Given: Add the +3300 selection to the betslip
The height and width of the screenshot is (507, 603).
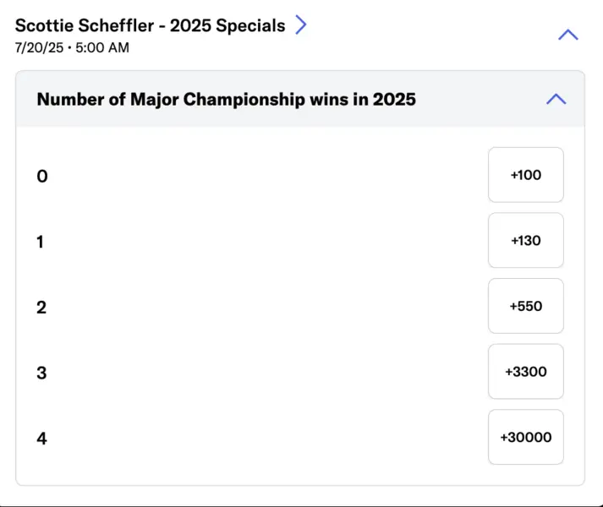Looking at the screenshot, I should pos(525,372).
